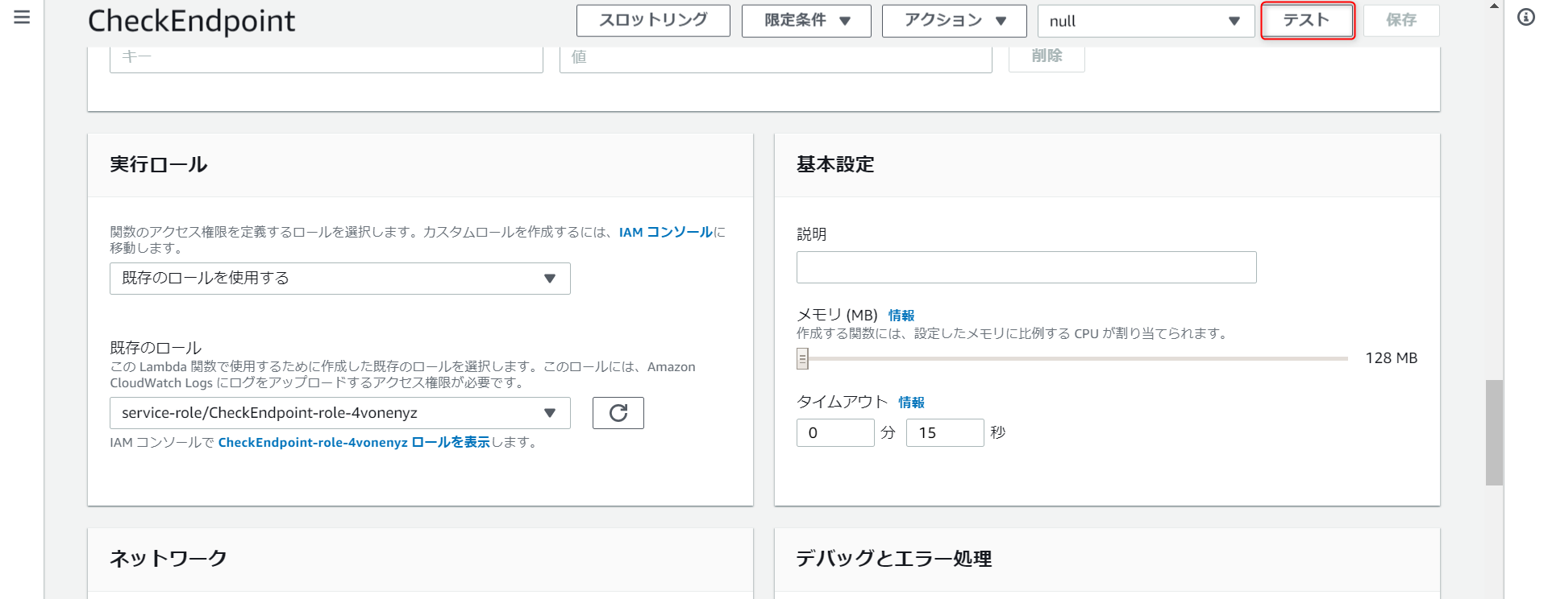Click the 実行ロール section heading
The image size is (1548, 599).
click(x=159, y=164)
